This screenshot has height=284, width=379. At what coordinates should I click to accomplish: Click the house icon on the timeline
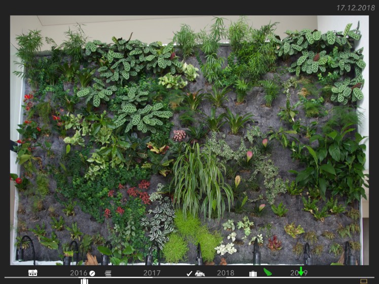click(x=33, y=273)
